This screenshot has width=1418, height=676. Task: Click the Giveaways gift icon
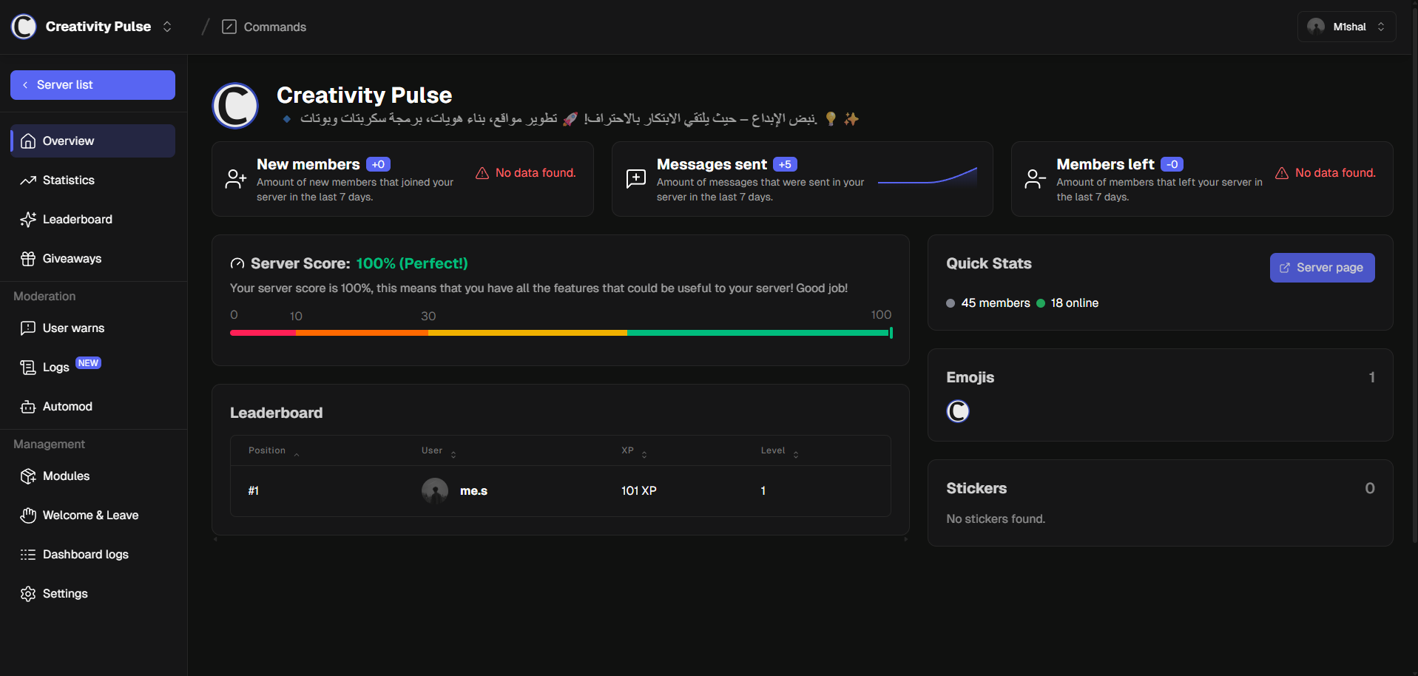tap(28, 259)
